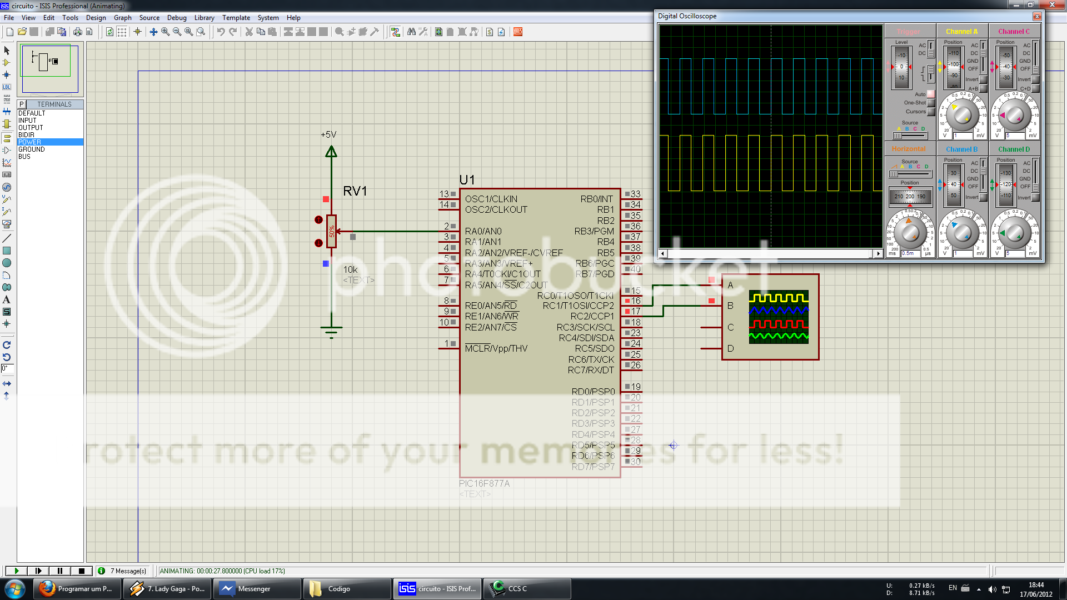Adjust the Trigger Level slider
1067x600 pixels.
point(902,66)
